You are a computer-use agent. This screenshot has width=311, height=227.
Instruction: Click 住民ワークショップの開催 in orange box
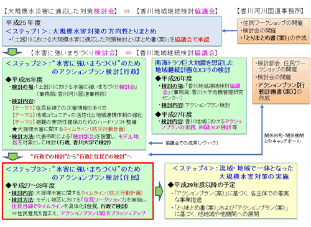click(x=272, y=22)
